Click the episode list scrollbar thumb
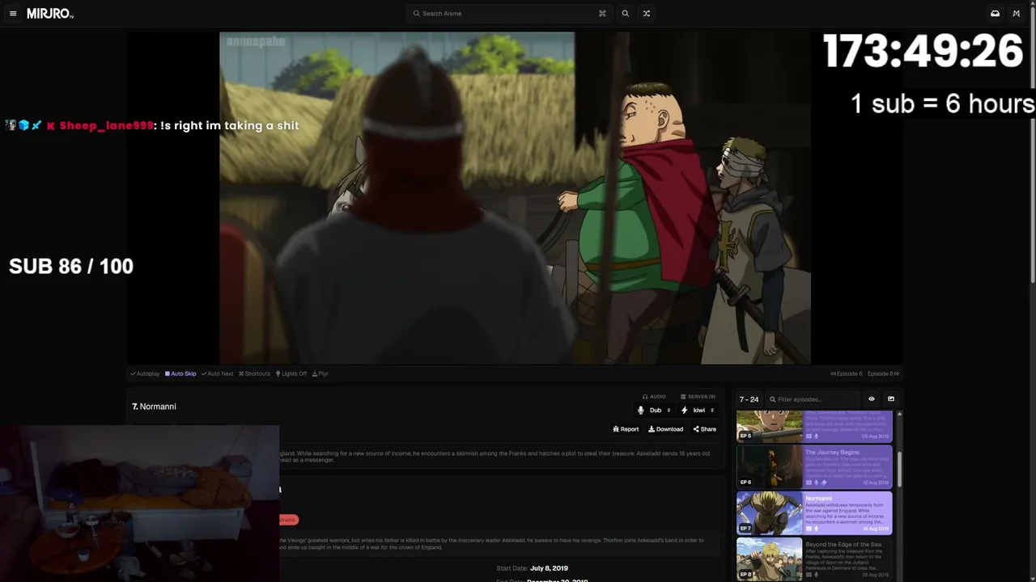Viewport: 1036px width, 582px height. coord(899,469)
